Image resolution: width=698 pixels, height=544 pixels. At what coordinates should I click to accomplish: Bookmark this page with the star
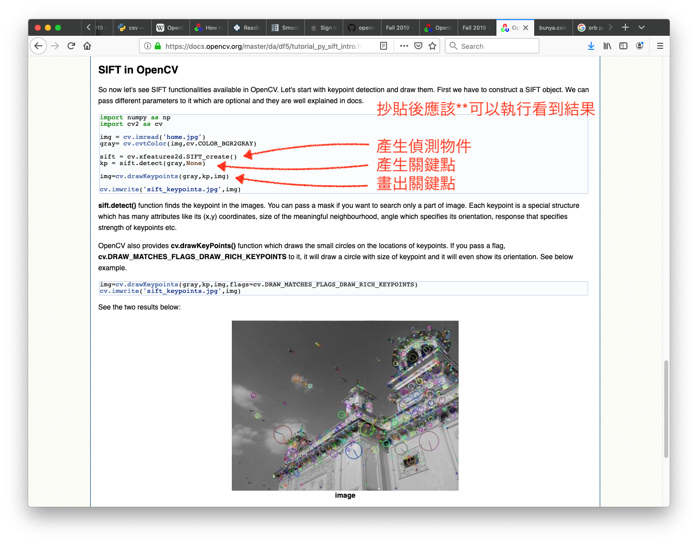click(432, 46)
